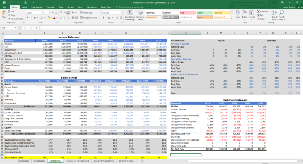Viewport: 303px width, 164px height.
Task: Open Sort & Filter tool
Action: (x=275, y=13)
